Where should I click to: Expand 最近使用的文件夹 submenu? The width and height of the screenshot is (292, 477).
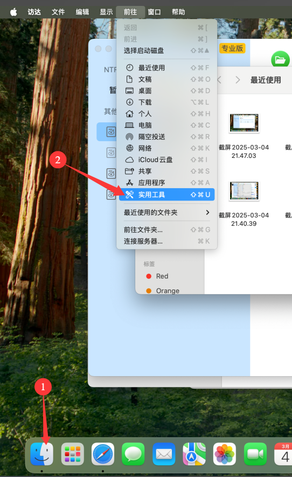click(166, 212)
